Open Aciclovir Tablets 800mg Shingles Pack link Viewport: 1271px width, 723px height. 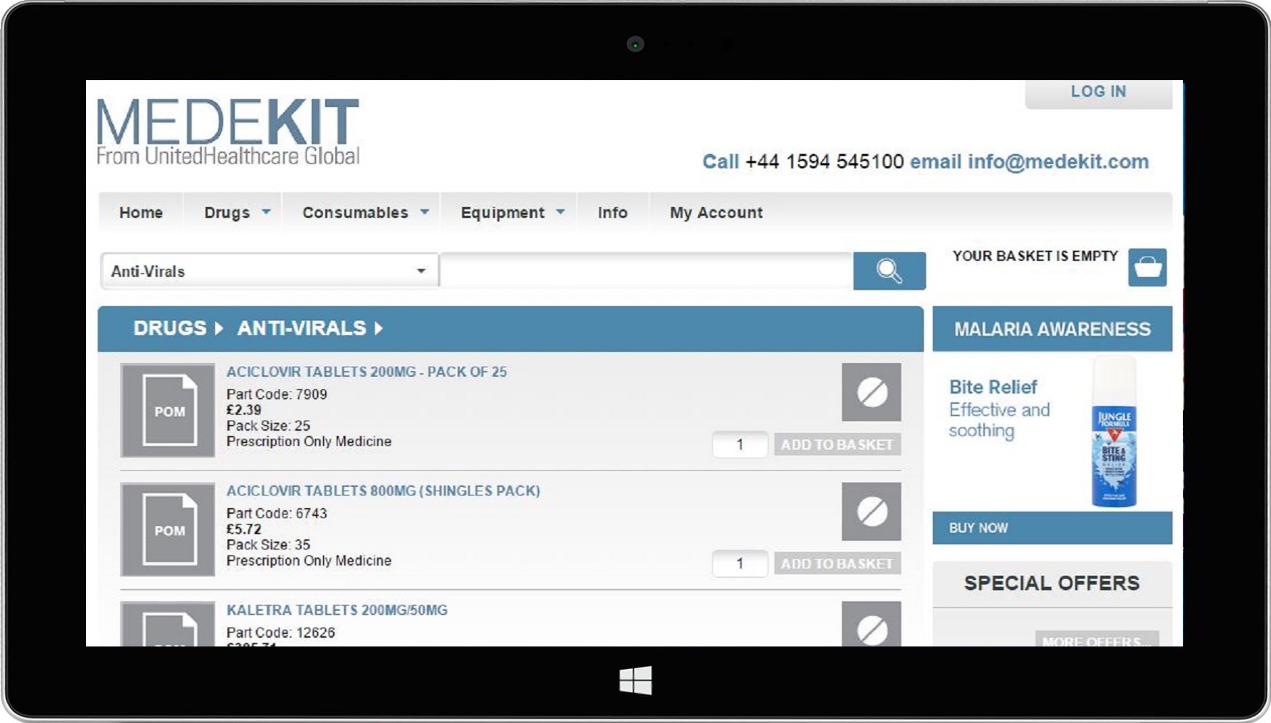[x=383, y=491]
